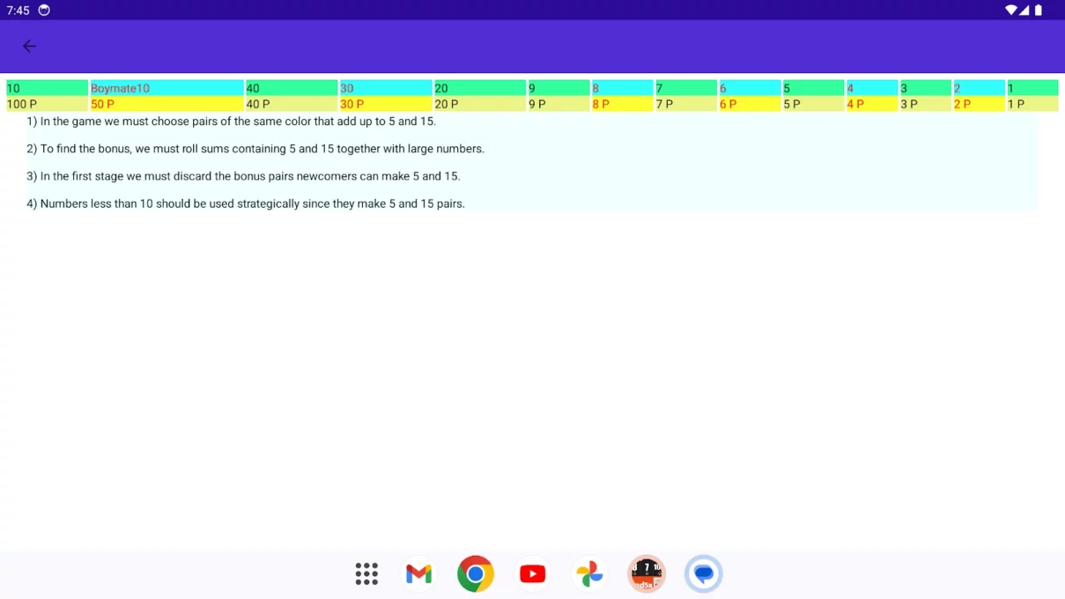Select the yellow "4 P" points cell
Image resolution: width=1065 pixels, height=599 pixels.
point(872,104)
